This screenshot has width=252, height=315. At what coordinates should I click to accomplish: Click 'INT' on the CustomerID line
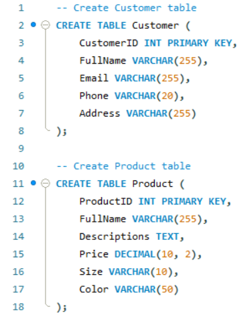click(153, 43)
